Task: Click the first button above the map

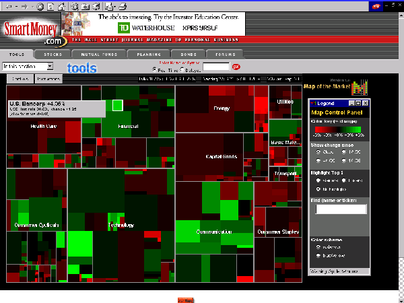Action: (20, 79)
